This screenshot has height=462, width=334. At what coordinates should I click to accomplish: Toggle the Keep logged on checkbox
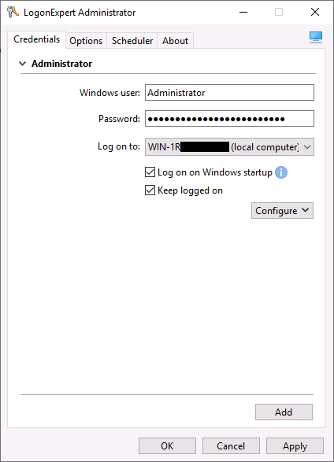(150, 190)
